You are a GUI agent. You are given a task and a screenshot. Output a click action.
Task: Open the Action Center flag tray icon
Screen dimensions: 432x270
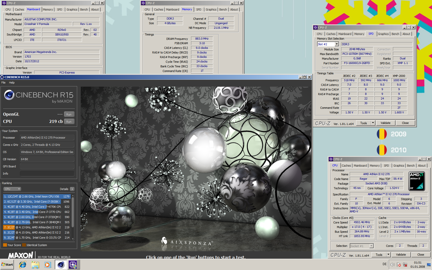pyautogui.click(x=399, y=264)
